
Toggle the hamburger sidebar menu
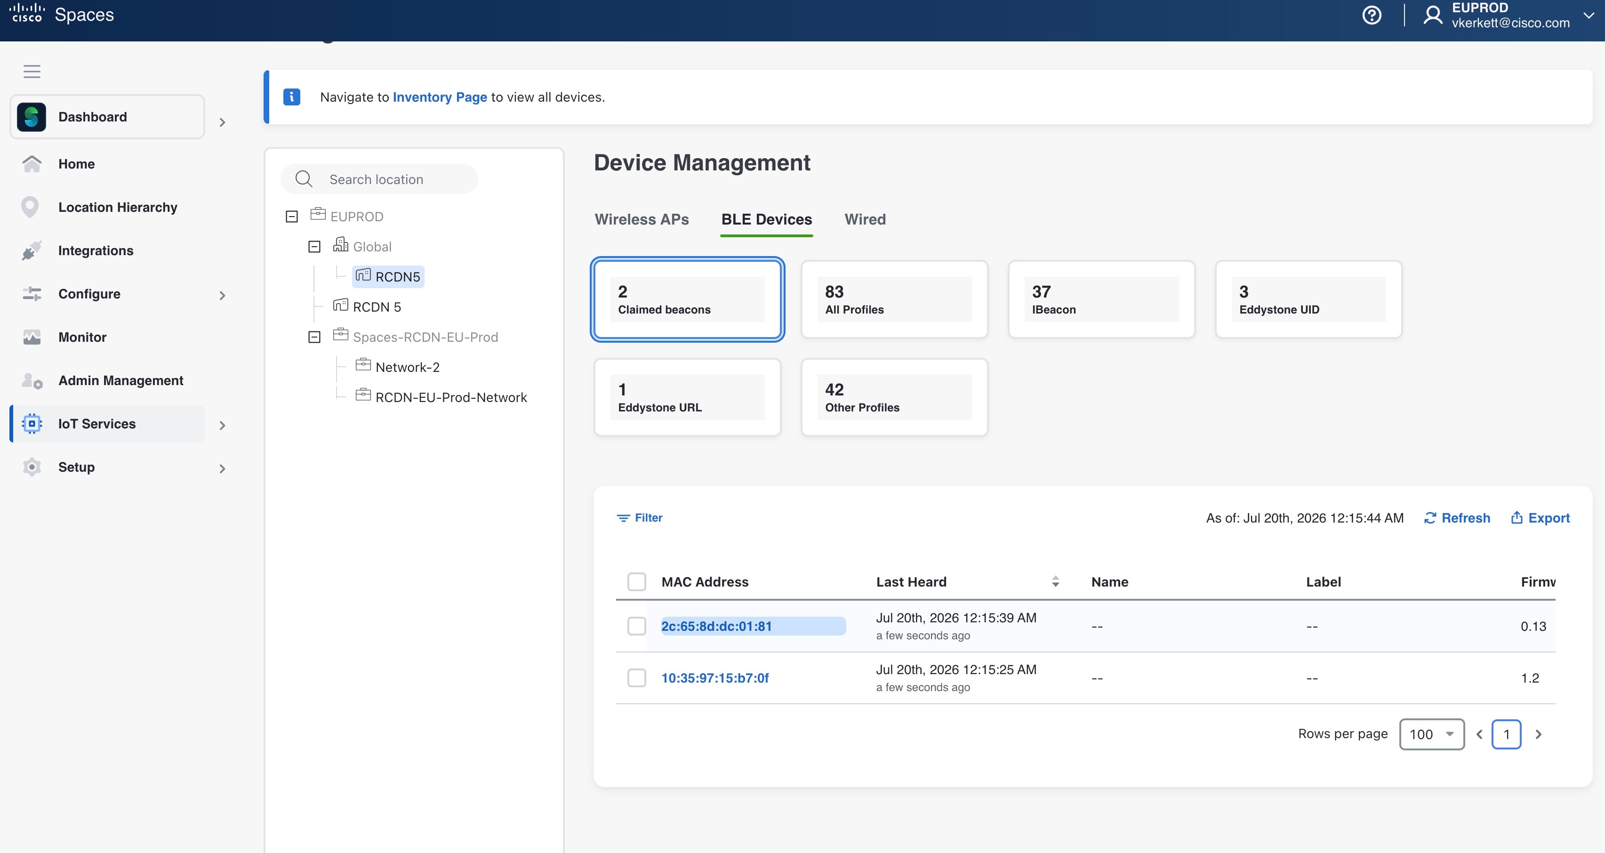(x=32, y=72)
